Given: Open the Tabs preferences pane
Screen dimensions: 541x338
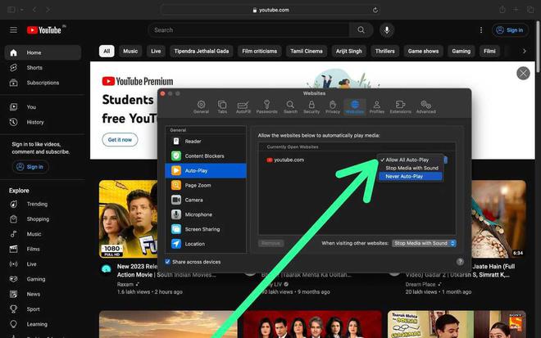Looking at the screenshot, I should [x=222, y=107].
